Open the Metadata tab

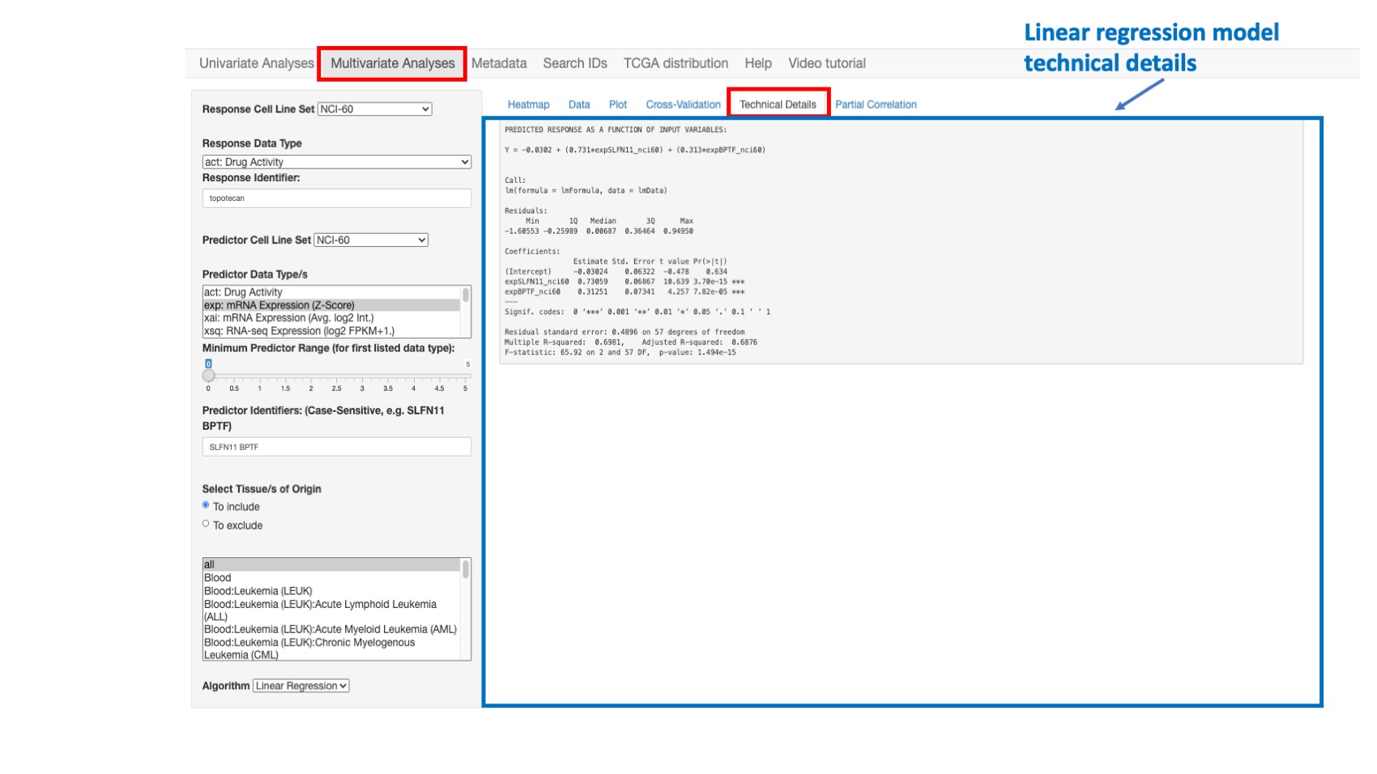[x=500, y=63]
